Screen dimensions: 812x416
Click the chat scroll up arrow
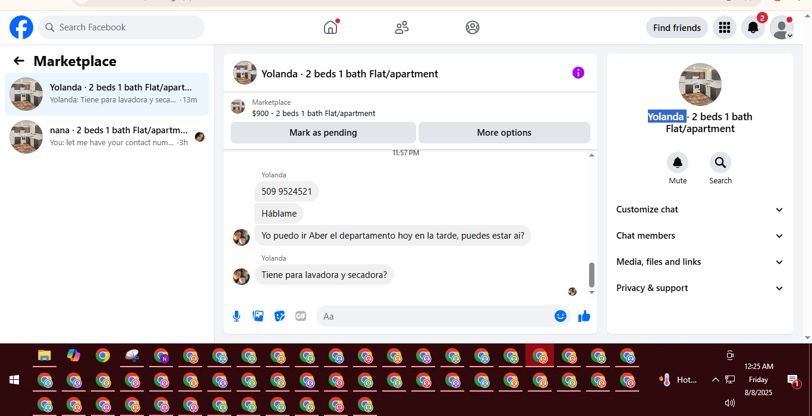pos(591,155)
